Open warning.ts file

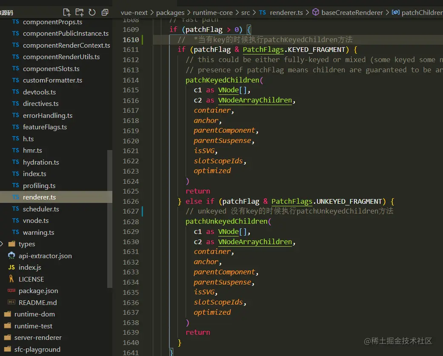(x=38, y=232)
